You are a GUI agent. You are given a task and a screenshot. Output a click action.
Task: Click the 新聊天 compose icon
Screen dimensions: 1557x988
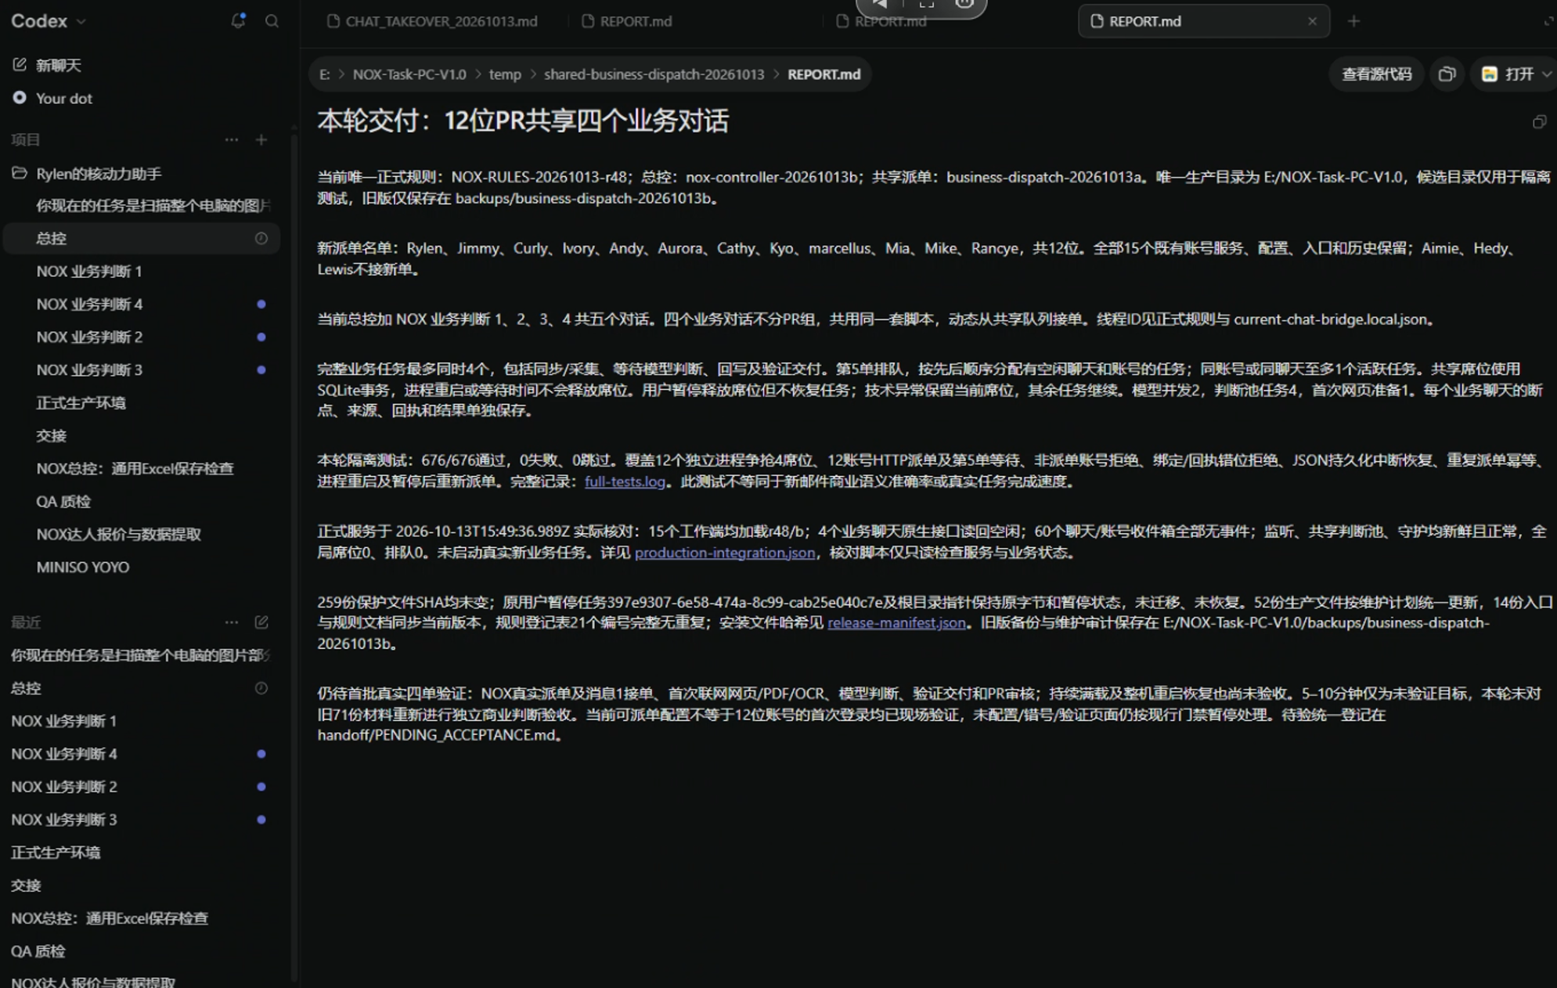(x=20, y=65)
